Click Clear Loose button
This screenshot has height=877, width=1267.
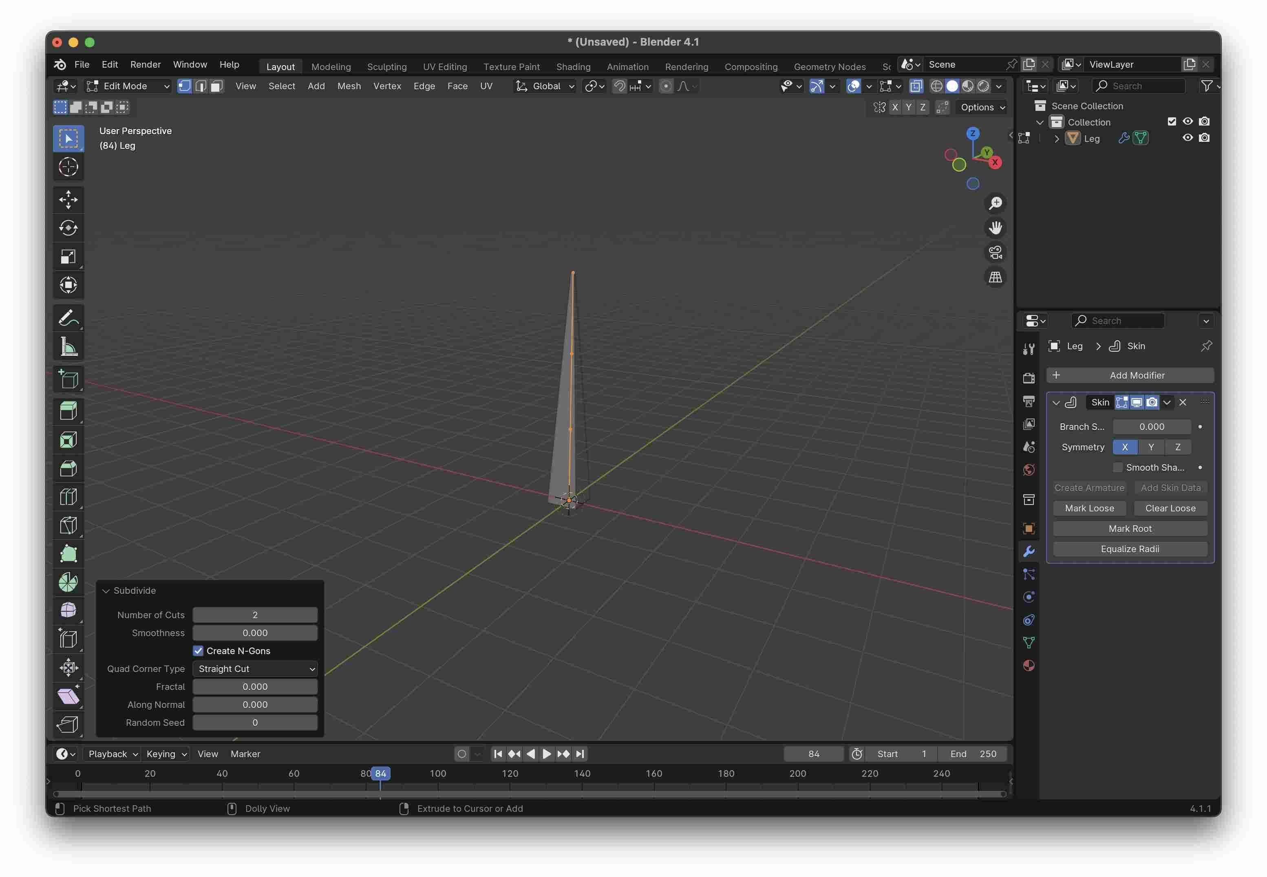[x=1170, y=508]
